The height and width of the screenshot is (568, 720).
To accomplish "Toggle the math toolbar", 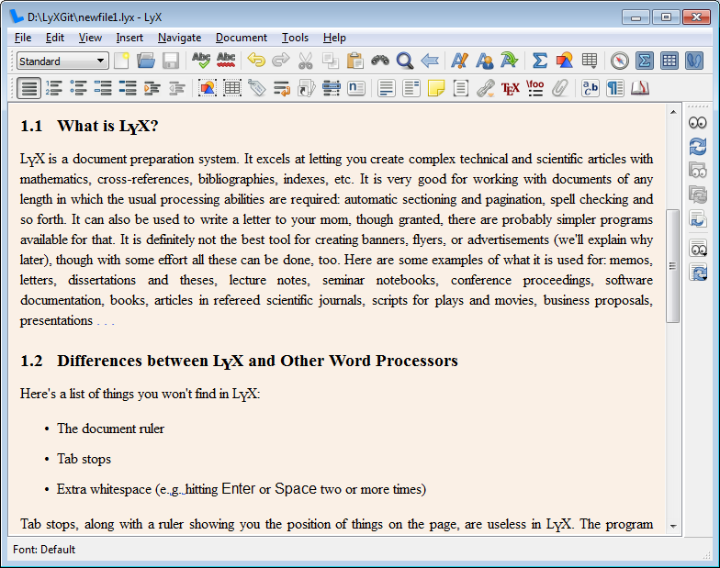I will point(645,61).
